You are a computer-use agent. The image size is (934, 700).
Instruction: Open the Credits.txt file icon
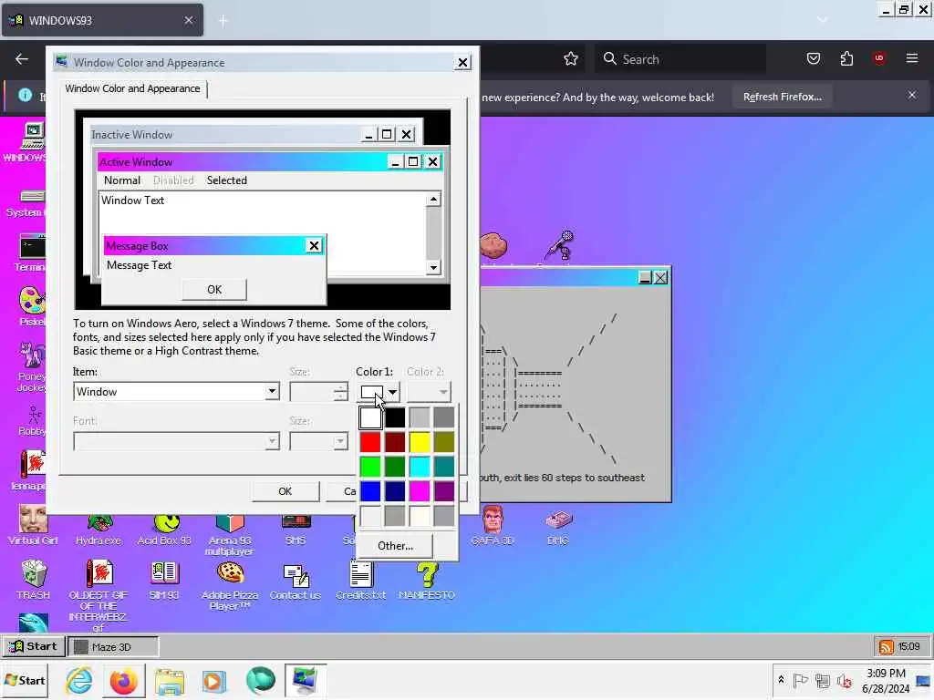(361, 580)
